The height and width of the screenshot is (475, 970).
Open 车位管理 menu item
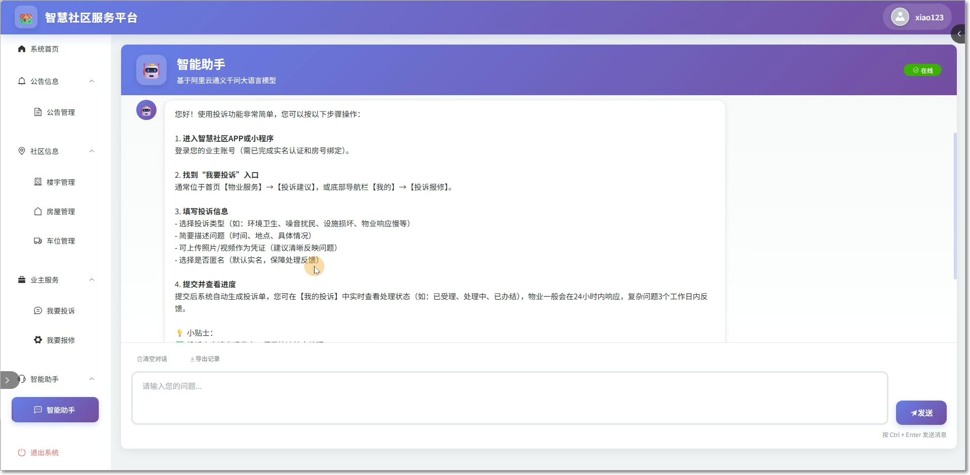pos(56,241)
